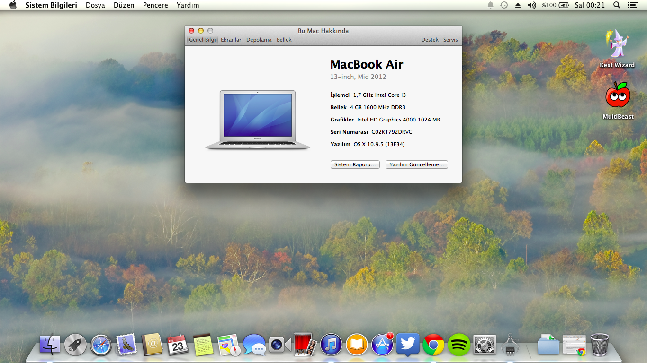
Task: Click the MacBook Air laptop image
Action: pyautogui.click(x=258, y=120)
